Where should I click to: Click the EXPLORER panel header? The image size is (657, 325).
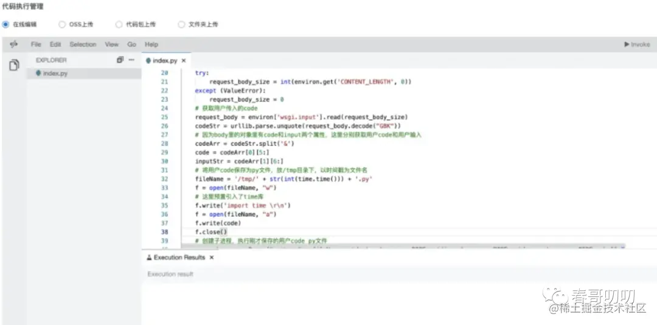point(51,60)
